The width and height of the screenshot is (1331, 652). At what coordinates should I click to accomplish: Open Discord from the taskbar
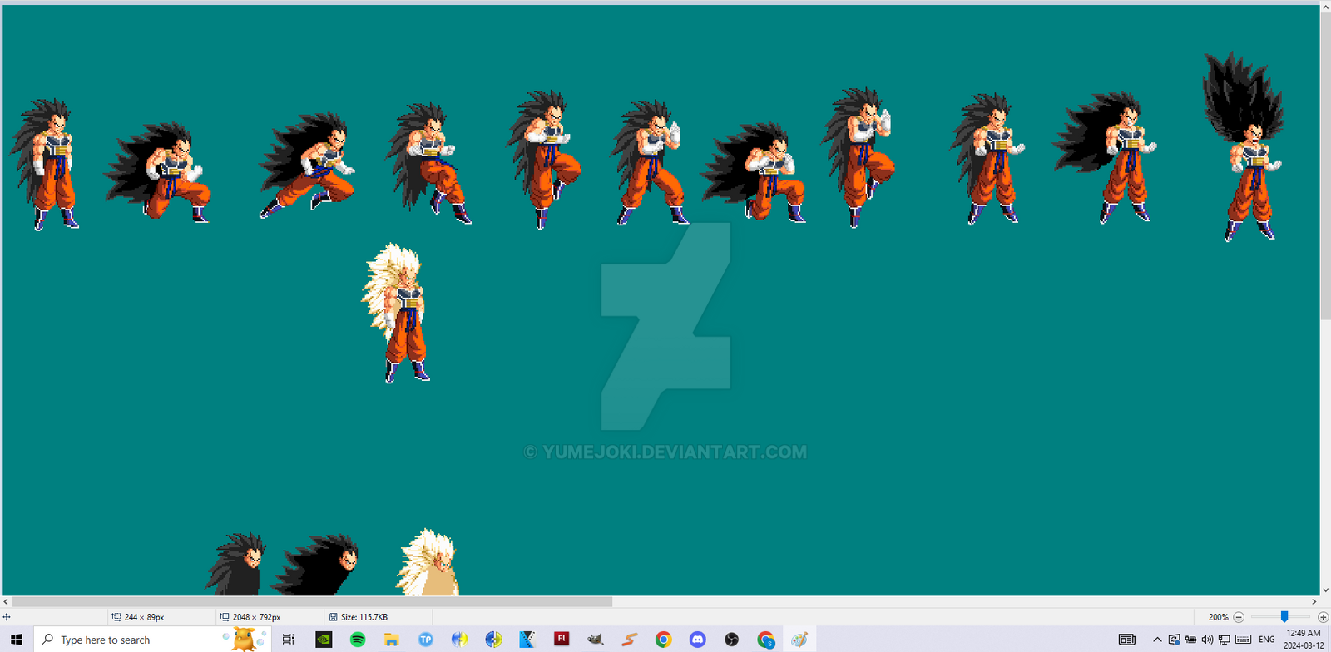697,640
